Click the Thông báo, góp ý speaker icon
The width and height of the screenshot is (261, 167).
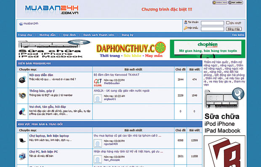point(22,96)
